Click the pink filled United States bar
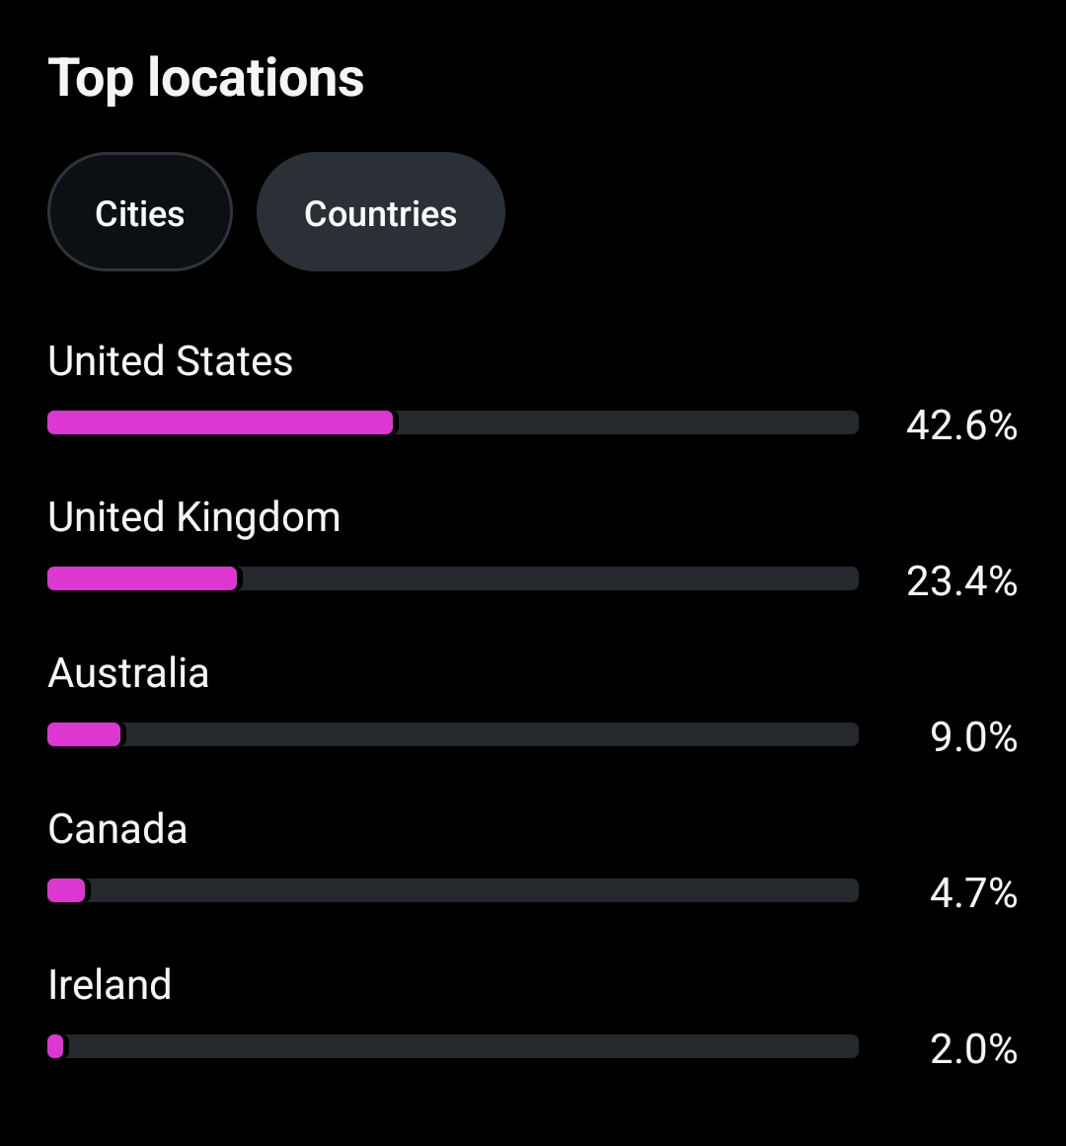 coord(219,422)
